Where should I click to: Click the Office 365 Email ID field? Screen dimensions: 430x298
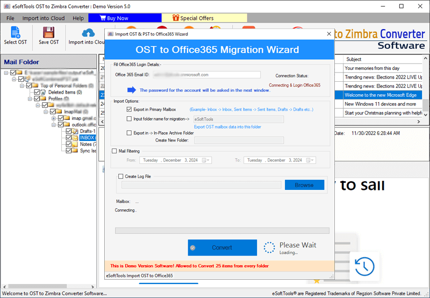pyautogui.click(x=206, y=75)
